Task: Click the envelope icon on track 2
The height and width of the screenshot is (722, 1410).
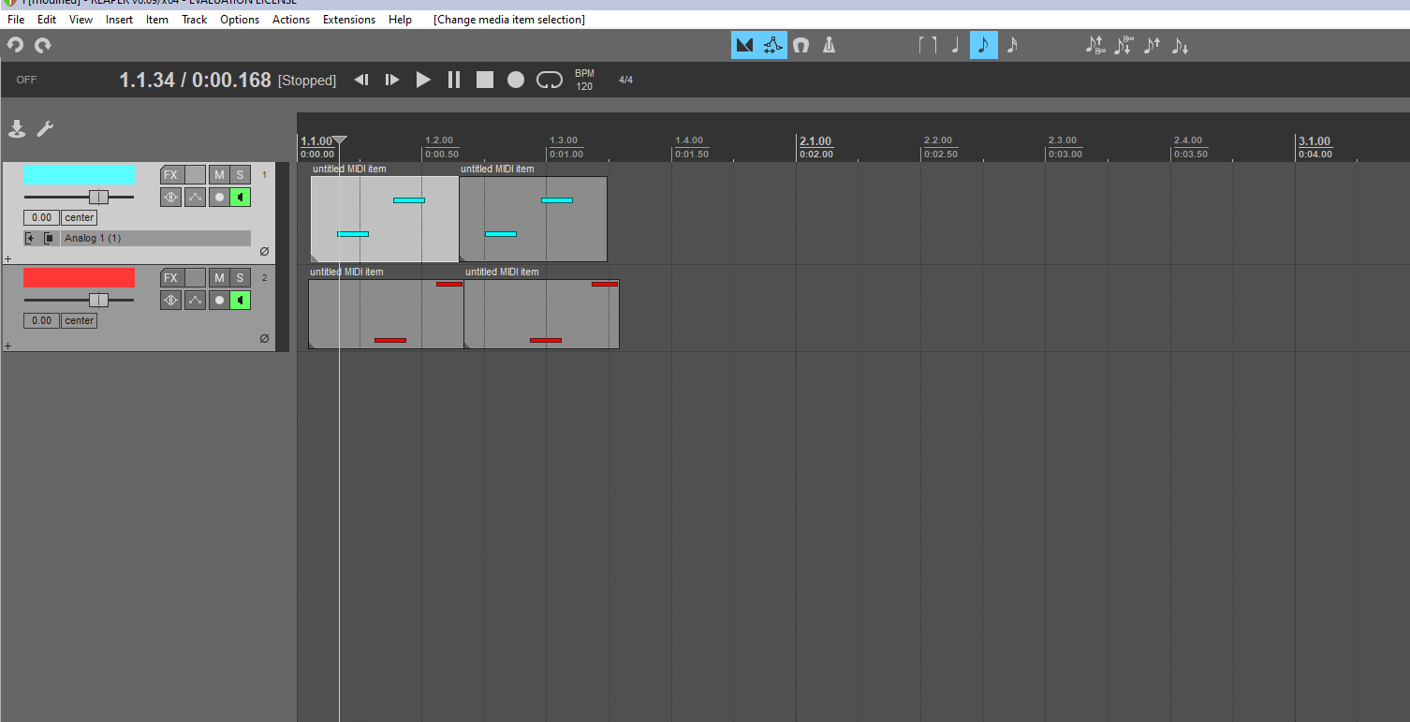Action: [195, 300]
